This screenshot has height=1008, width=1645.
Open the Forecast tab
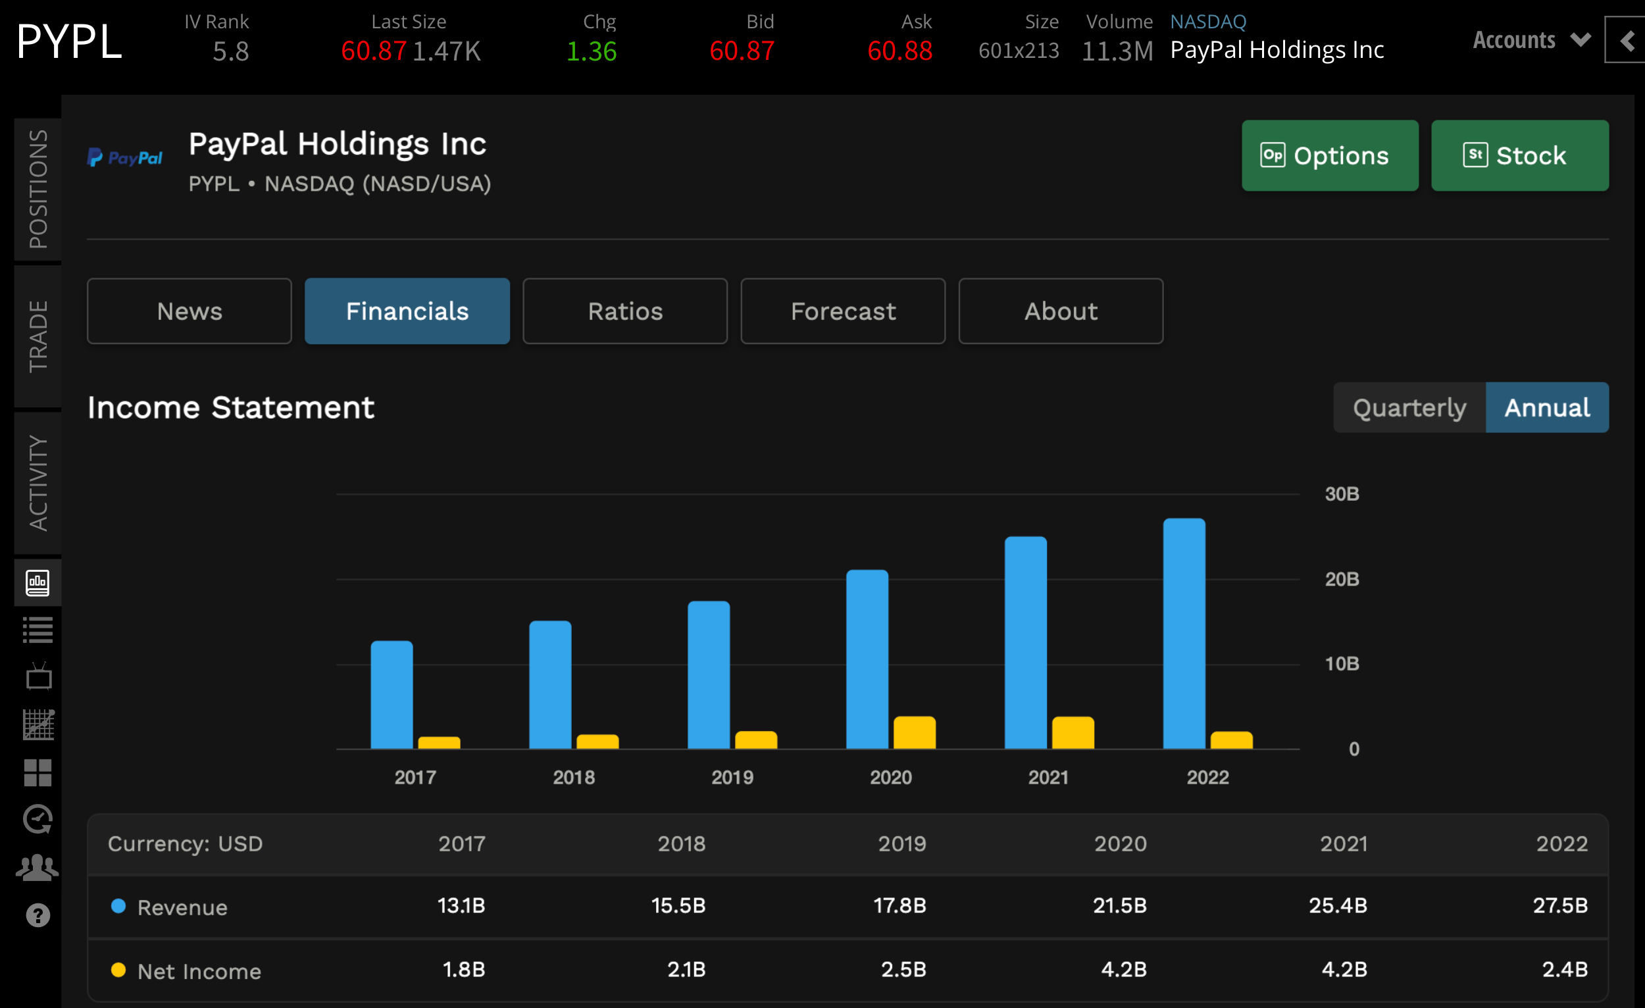click(x=842, y=311)
